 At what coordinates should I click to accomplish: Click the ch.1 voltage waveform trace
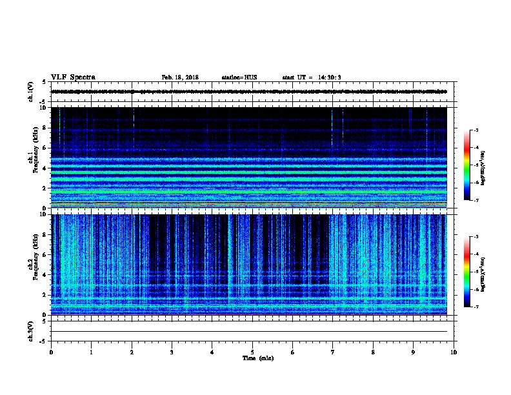click(249, 92)
